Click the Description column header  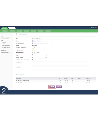[19, 78]
